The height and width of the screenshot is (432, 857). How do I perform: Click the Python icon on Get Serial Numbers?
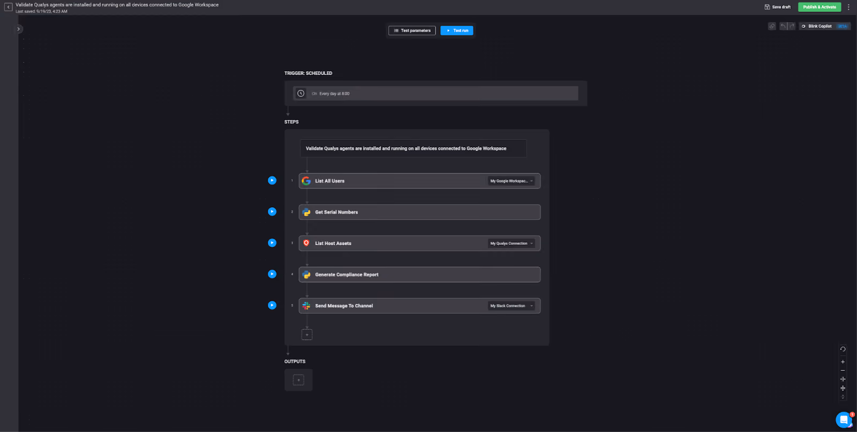pos(306,212)
